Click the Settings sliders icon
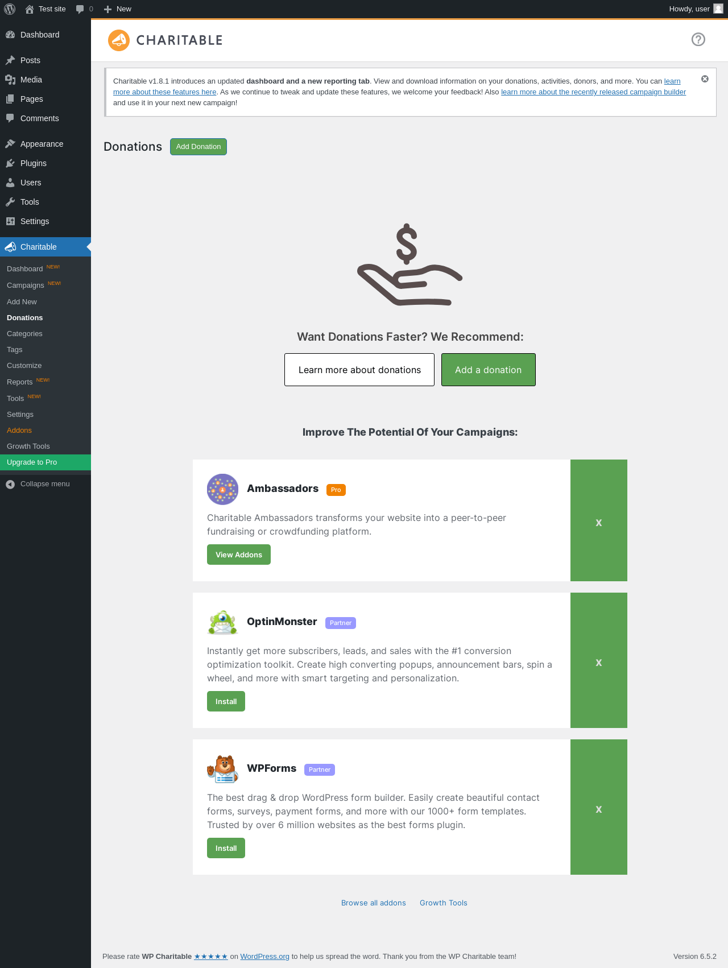The height and width of the screenshot is (968, 728). pos(10,221)
